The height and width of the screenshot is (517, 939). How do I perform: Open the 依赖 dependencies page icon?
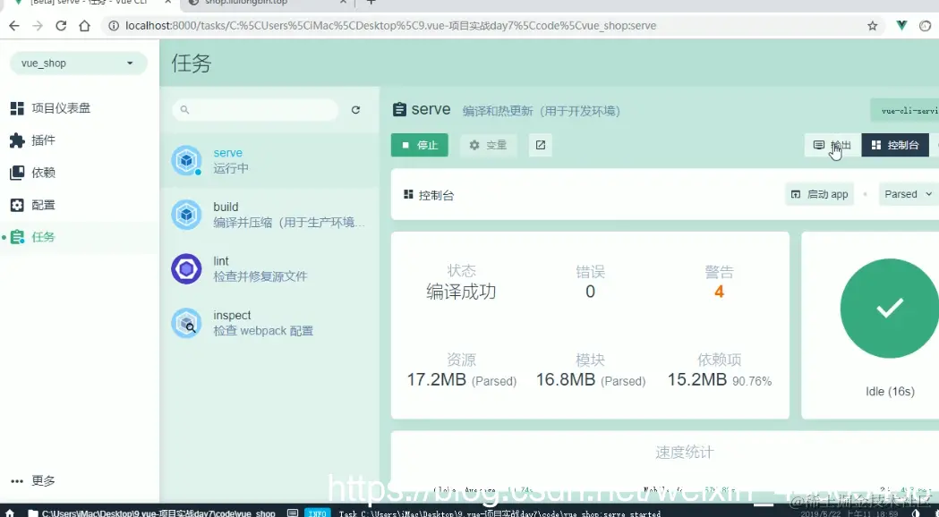(x=15, y=172)
